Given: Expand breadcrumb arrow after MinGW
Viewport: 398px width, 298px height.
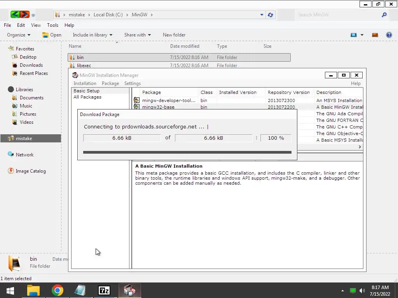Looking at the screenshot, I should click(152, 15).
